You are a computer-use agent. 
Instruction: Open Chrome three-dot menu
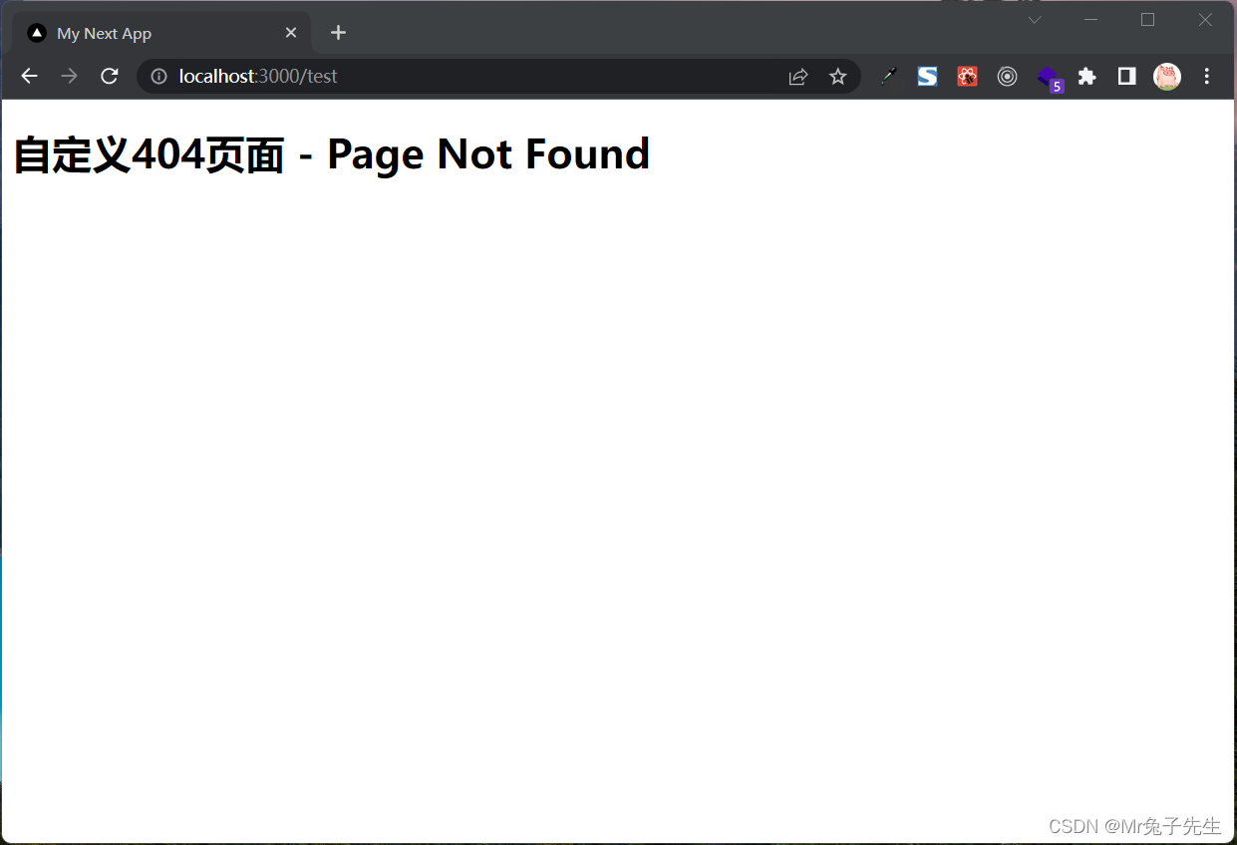coord(1207,77)
